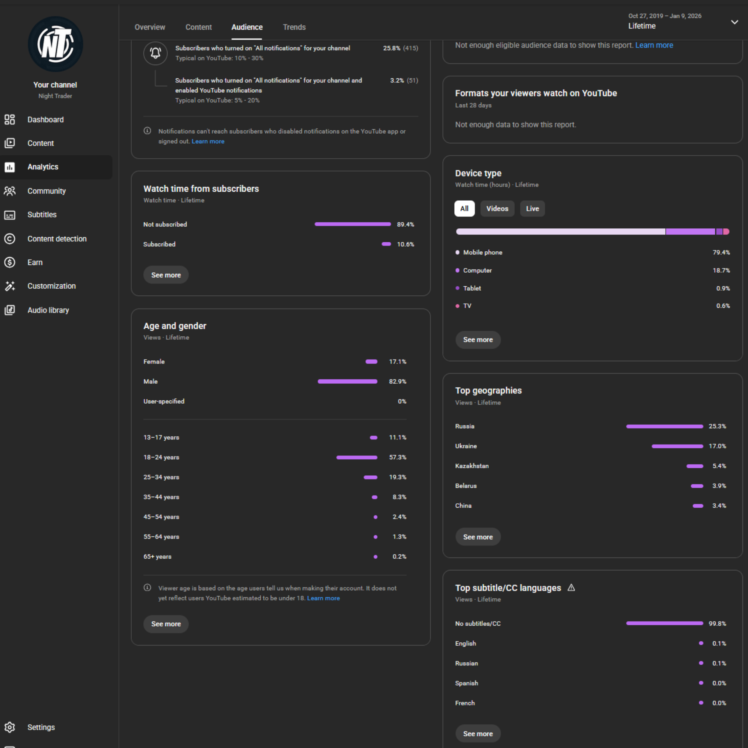
Task: Click the Subtitles icon in sidebar
Action: [10, 215]
